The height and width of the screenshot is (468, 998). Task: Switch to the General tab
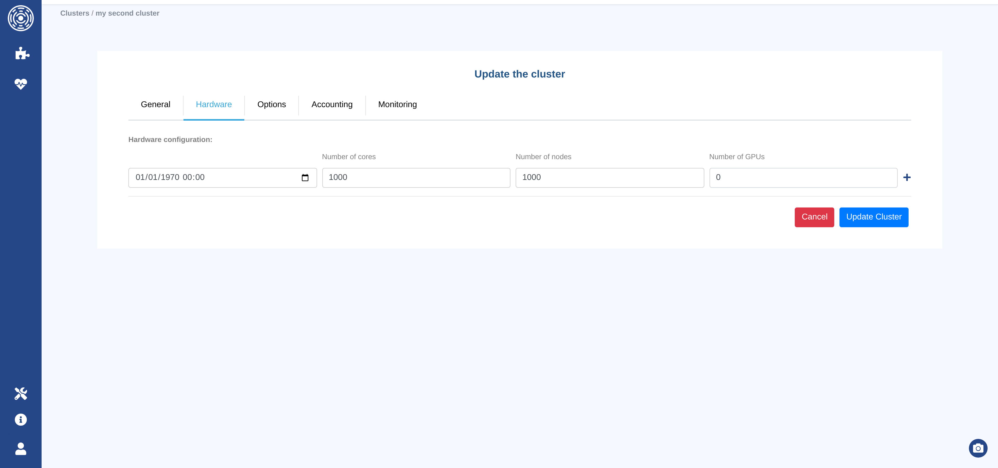(155, 105)
